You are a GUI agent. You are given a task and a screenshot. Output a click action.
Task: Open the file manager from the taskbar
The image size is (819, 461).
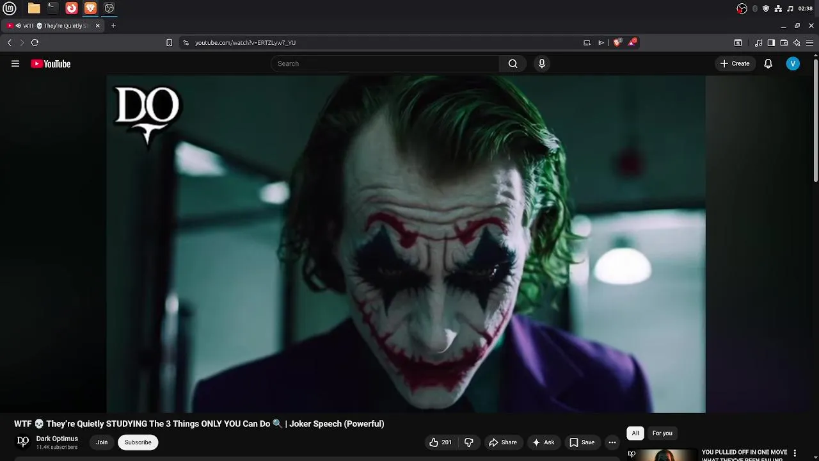point(34,8)
